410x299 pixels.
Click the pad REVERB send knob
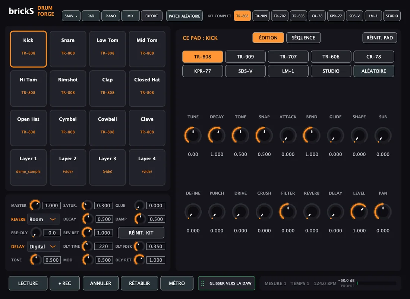click(x=312, y=212)
